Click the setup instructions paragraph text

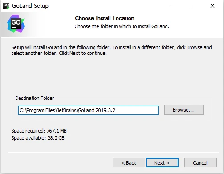[111, 50]
